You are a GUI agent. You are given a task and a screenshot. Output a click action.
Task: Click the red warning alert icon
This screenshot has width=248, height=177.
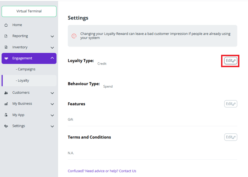coord(74,36)
